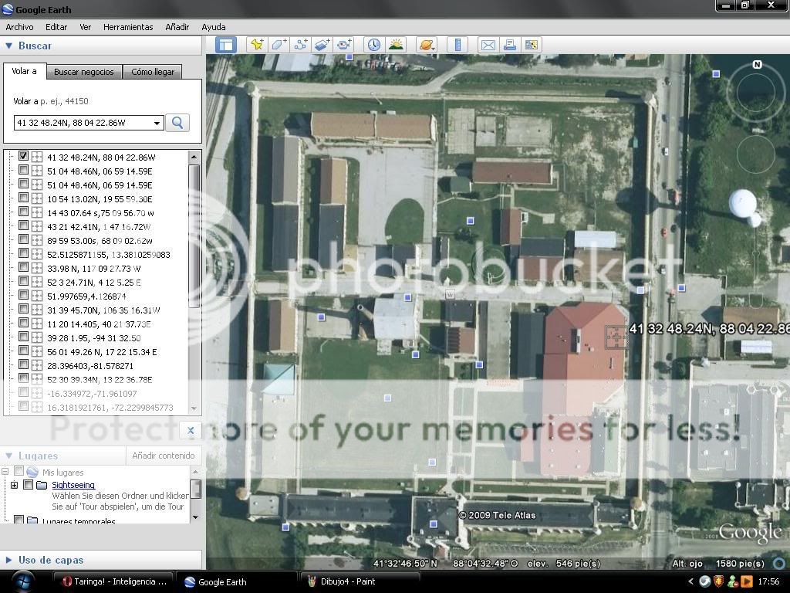Select the add path tool
790x593 pixels.
pyautogui.click(x=300, y=45)
